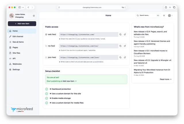Go forward in browser history
This screenshot has height=124, width=184.
click(x=32, y=7)
